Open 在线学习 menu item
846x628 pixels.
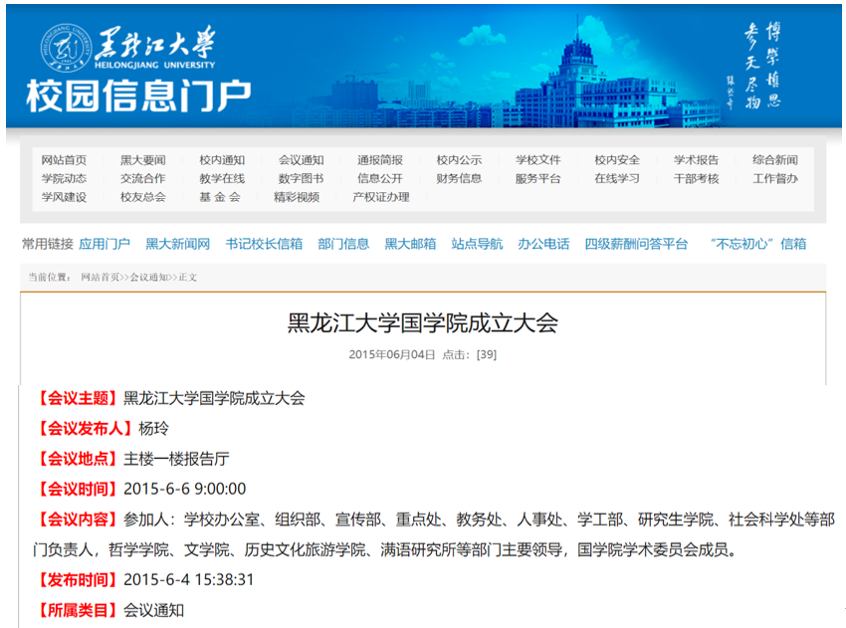(x=617, y=178)
